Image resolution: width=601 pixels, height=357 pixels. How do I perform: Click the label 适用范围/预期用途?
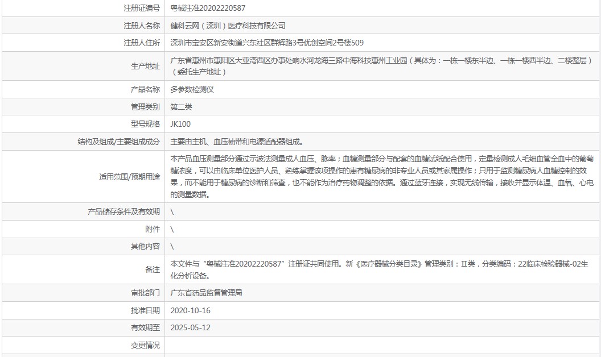130,177
